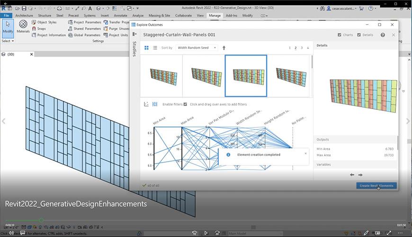Select the fourth outcome thumbnail
This screenshot has height=237, width=412.
(x=288, y=76)
